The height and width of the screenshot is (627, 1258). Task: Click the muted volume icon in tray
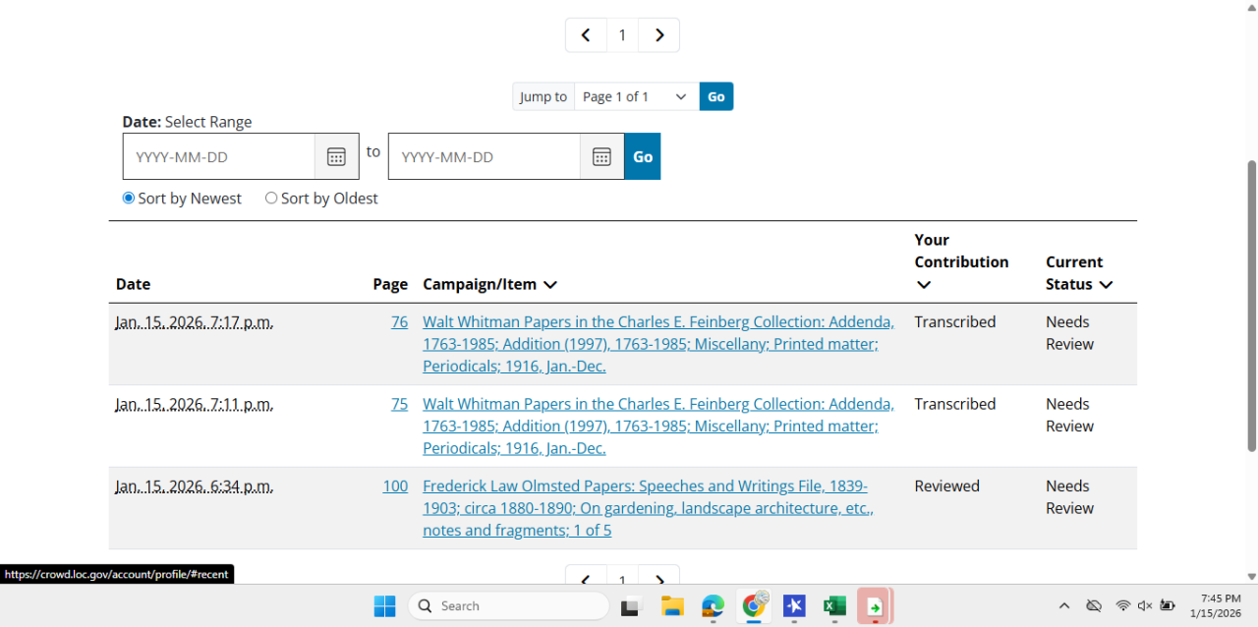[1145, 606]
